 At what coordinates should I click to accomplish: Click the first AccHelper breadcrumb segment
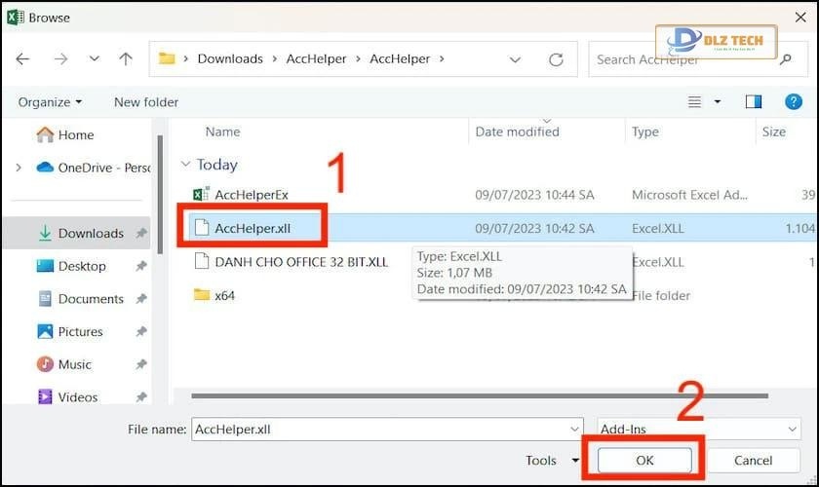316,59
